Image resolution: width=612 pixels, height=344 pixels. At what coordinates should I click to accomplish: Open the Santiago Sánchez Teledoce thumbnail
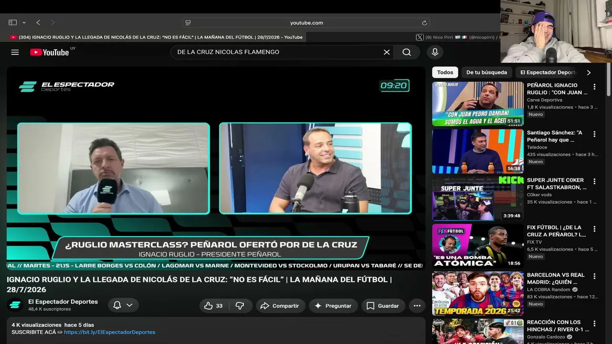click(478, 151)
